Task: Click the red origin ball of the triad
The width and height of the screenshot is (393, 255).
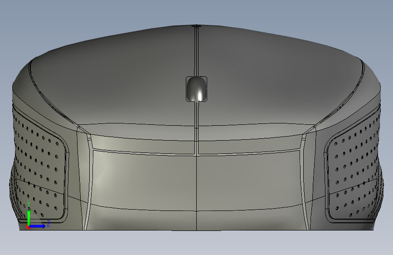Action: pos(28,227)
